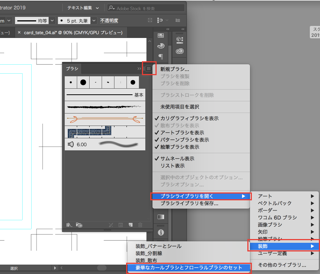Screen dimensions: 320x274
Task: Open the Brushes panel hamburger menu
Action: click(x=149, y=69)
